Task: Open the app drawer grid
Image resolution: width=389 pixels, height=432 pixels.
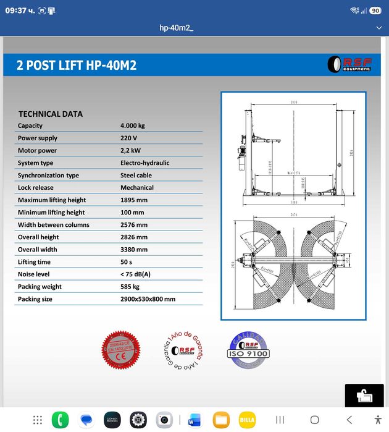Action: click(38, 420)
